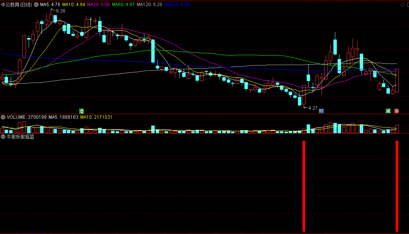Click the volume MA5: 1888183 label
This screenshot has height=234, width=409.
[63, 117]
